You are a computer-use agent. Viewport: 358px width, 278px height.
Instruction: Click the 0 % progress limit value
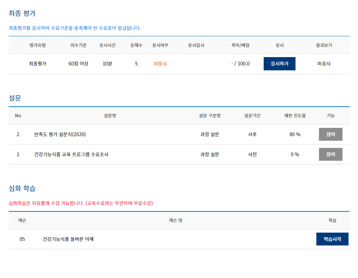pos(295,154)
